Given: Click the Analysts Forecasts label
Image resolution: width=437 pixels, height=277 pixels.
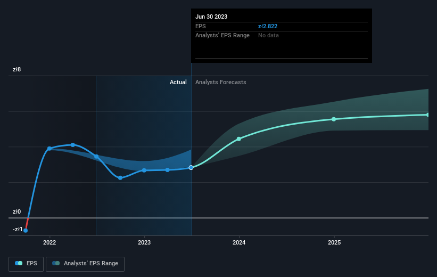Looking at the screenshot, I should 221,82.
